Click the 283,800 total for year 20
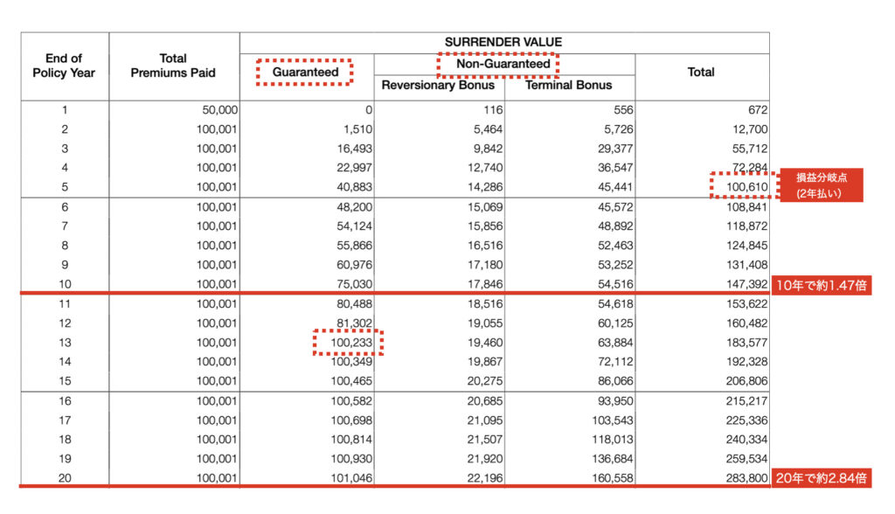Image resolution: width=895 pixels, height=514 pixels. coord(746,478)
